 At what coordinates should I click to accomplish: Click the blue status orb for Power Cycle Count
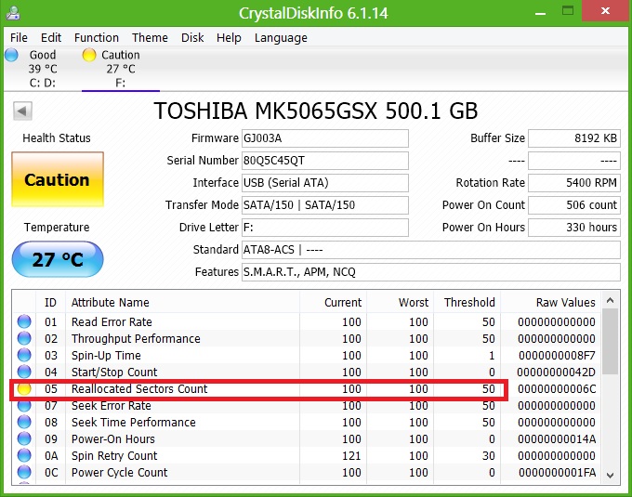click(24, 472)
